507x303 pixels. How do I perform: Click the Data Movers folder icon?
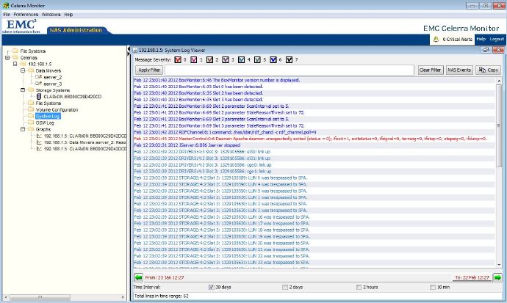(x=31, y=70)
